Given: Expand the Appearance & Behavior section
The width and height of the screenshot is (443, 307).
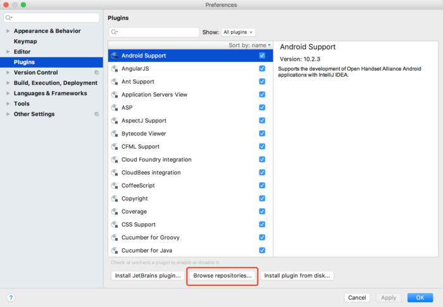Looking at the screenshot, I should pyautogui.click(x=8, y=31).
